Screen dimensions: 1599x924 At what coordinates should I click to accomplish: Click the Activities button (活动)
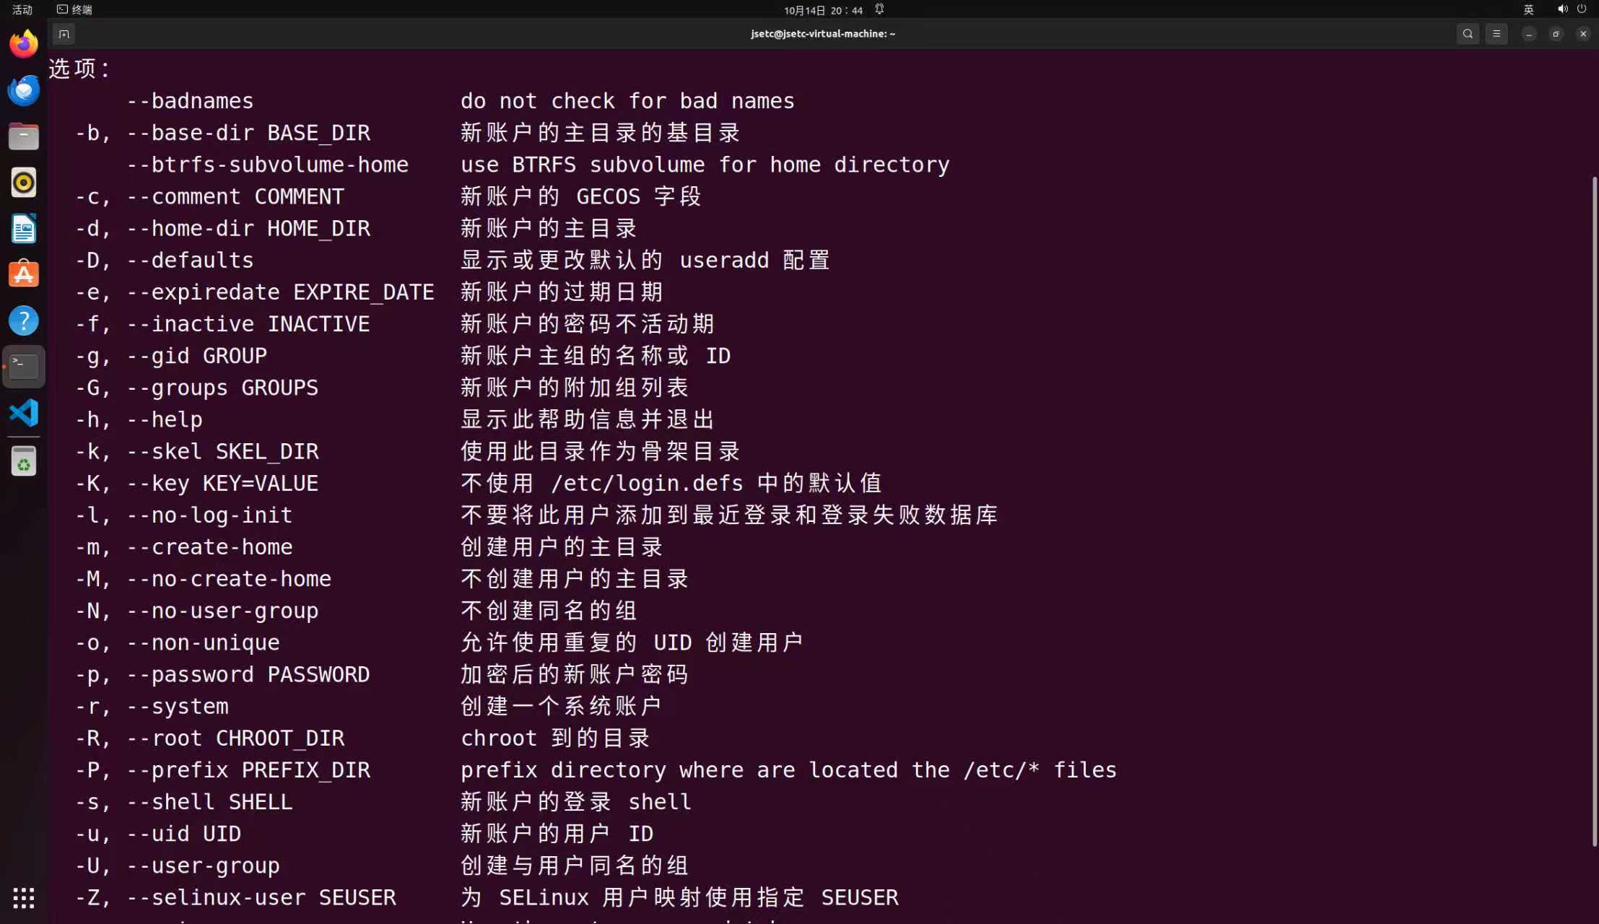22,9
